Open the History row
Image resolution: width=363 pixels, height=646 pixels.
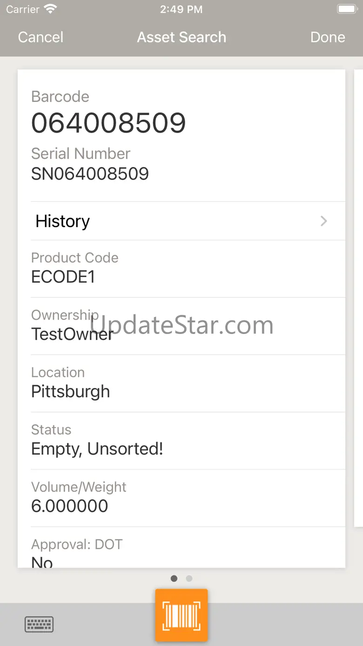pos(181,221)
